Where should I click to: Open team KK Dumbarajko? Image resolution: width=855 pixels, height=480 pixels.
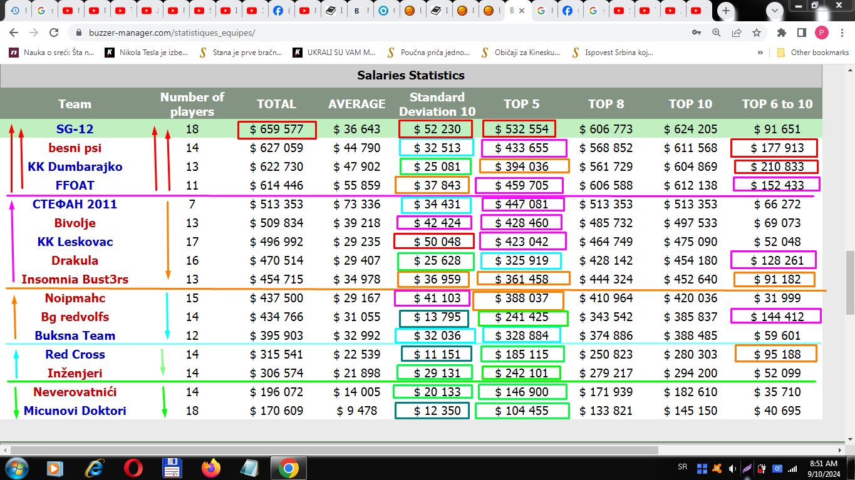75,167
